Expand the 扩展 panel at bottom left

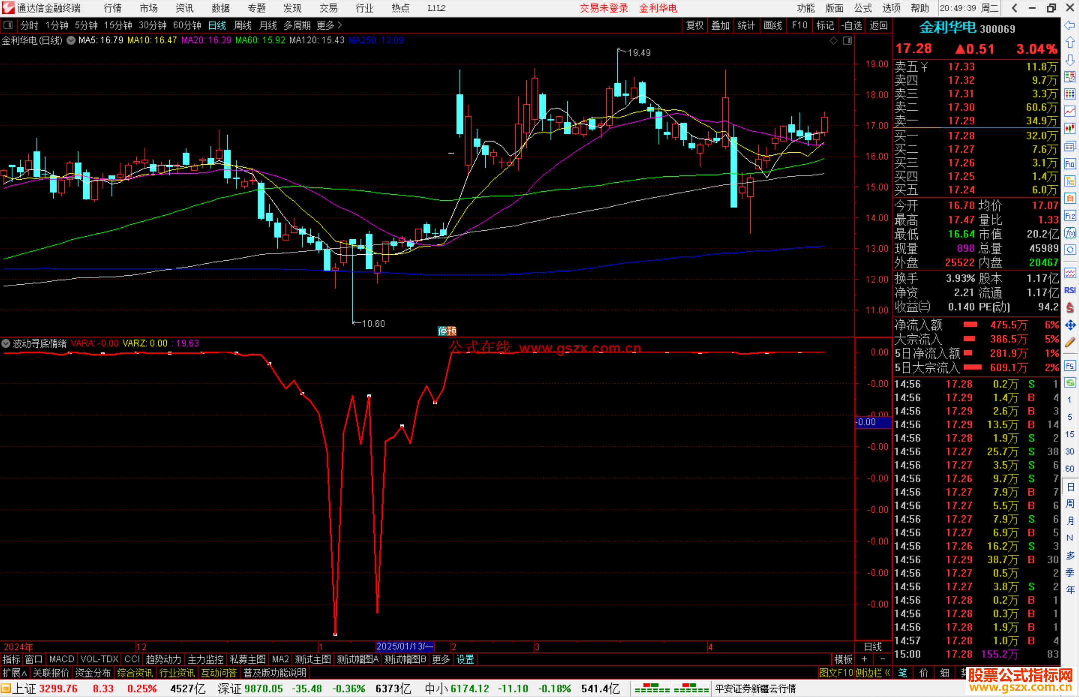pyautogui.click(x=14, y=673)
